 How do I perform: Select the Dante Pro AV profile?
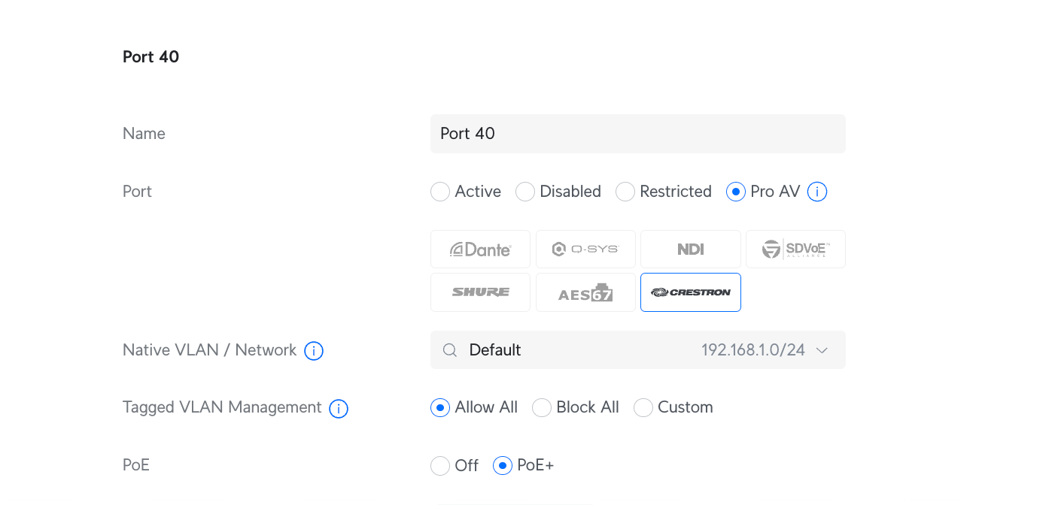coord(480,249)
